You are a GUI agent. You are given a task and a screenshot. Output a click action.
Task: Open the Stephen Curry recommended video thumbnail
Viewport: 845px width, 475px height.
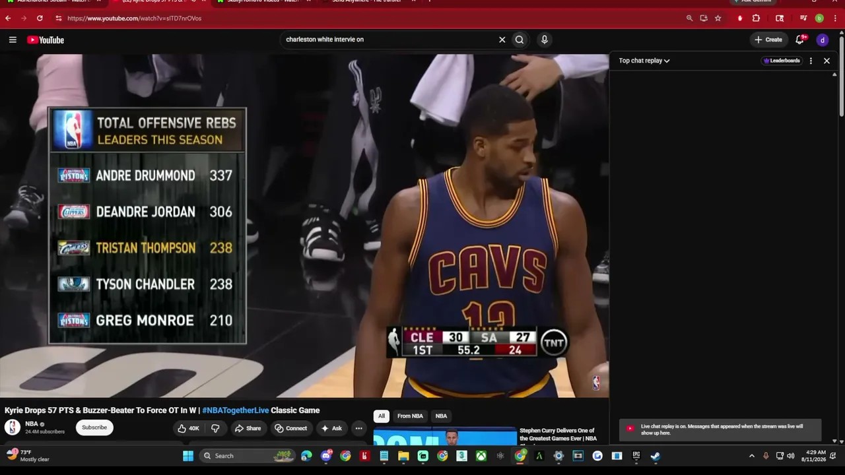[445, 437]
